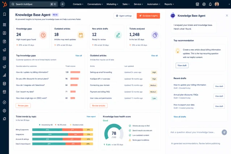Send the question with paper plane icon
The width and height of the screenshot is (231, 154).
[224, 132]
